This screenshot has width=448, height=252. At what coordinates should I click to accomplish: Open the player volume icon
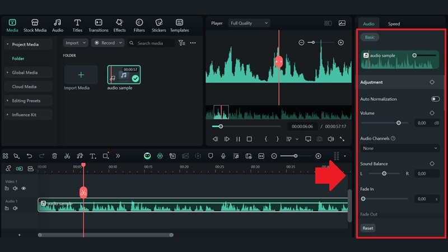(330, 139)
